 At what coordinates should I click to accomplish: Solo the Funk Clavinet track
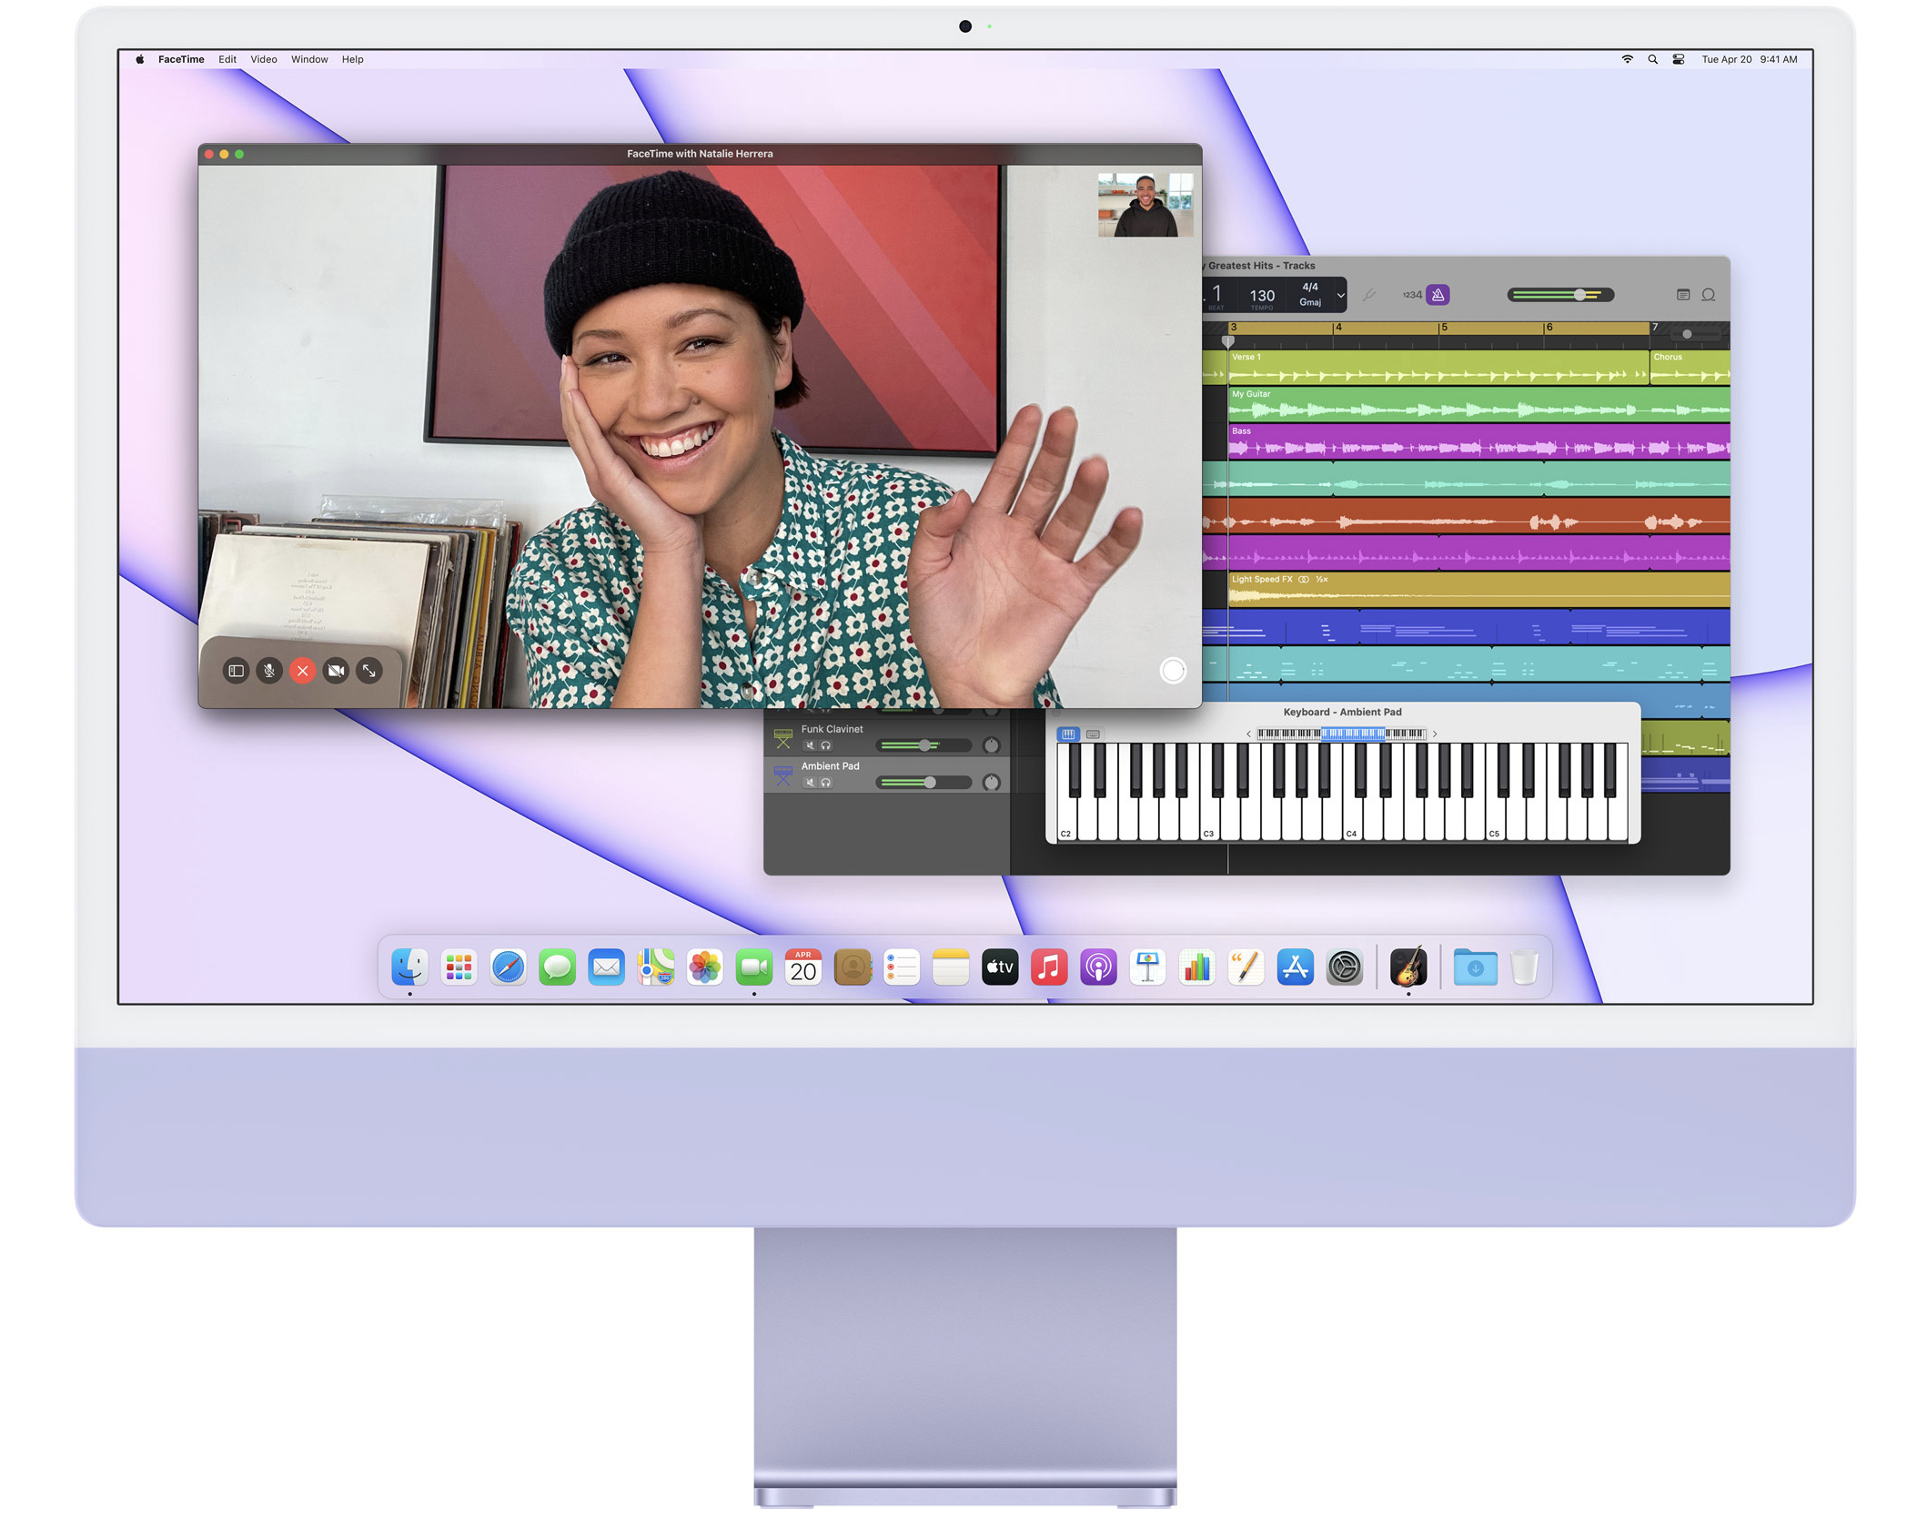tap(825, 746)
